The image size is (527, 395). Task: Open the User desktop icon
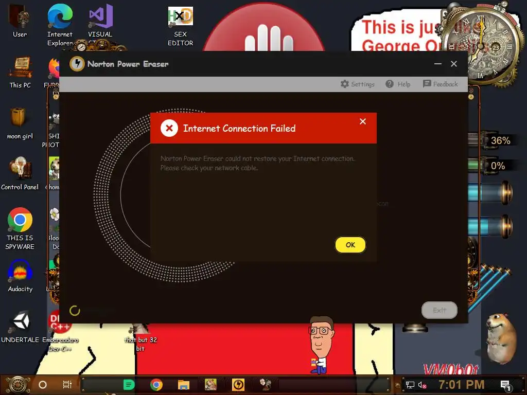(x=20, y=22)
